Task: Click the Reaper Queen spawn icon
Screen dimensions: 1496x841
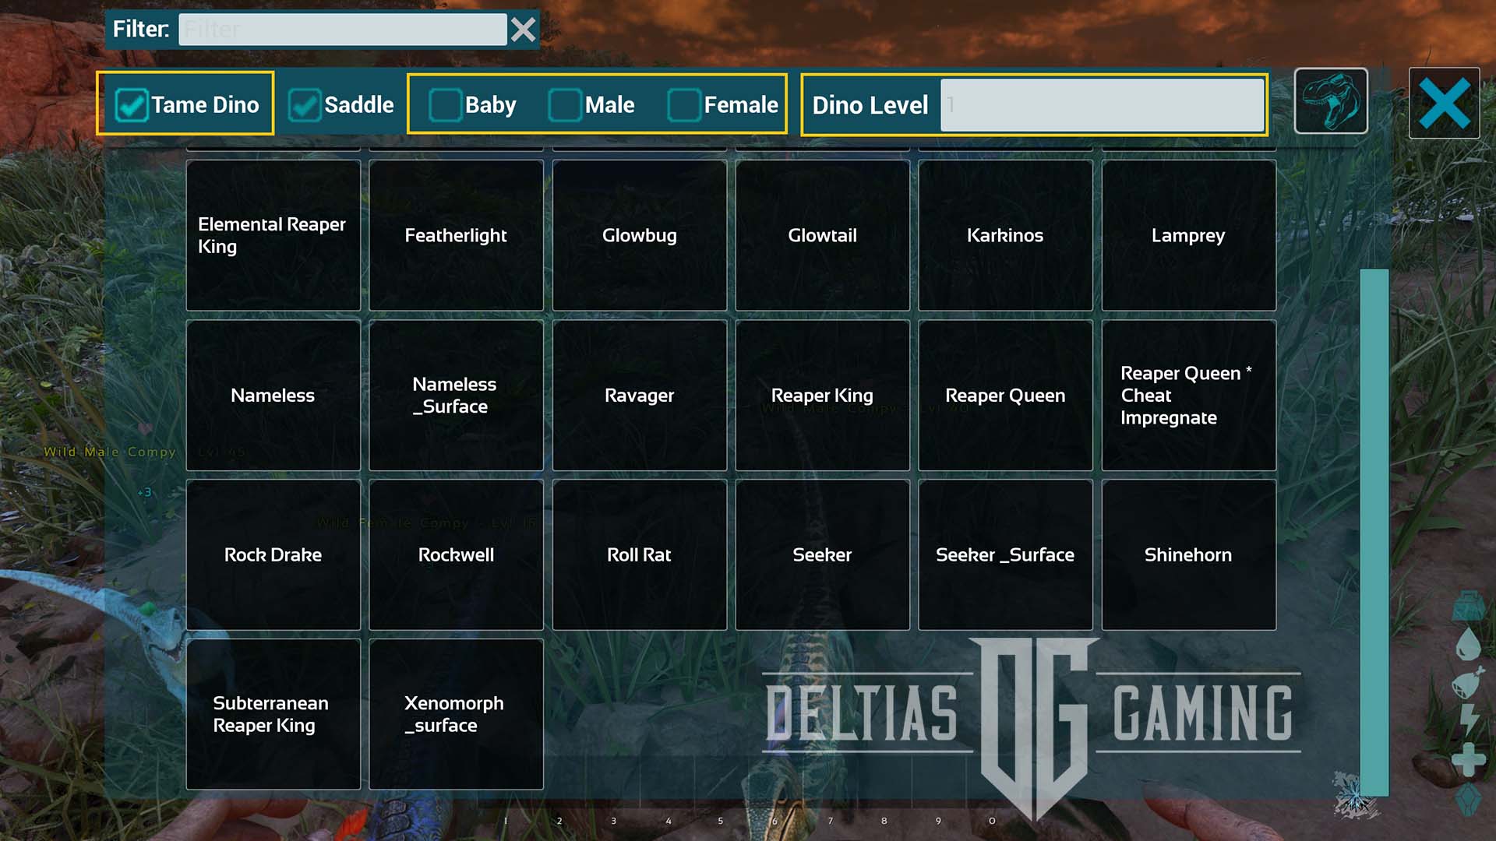Action: click(1006, 394)
